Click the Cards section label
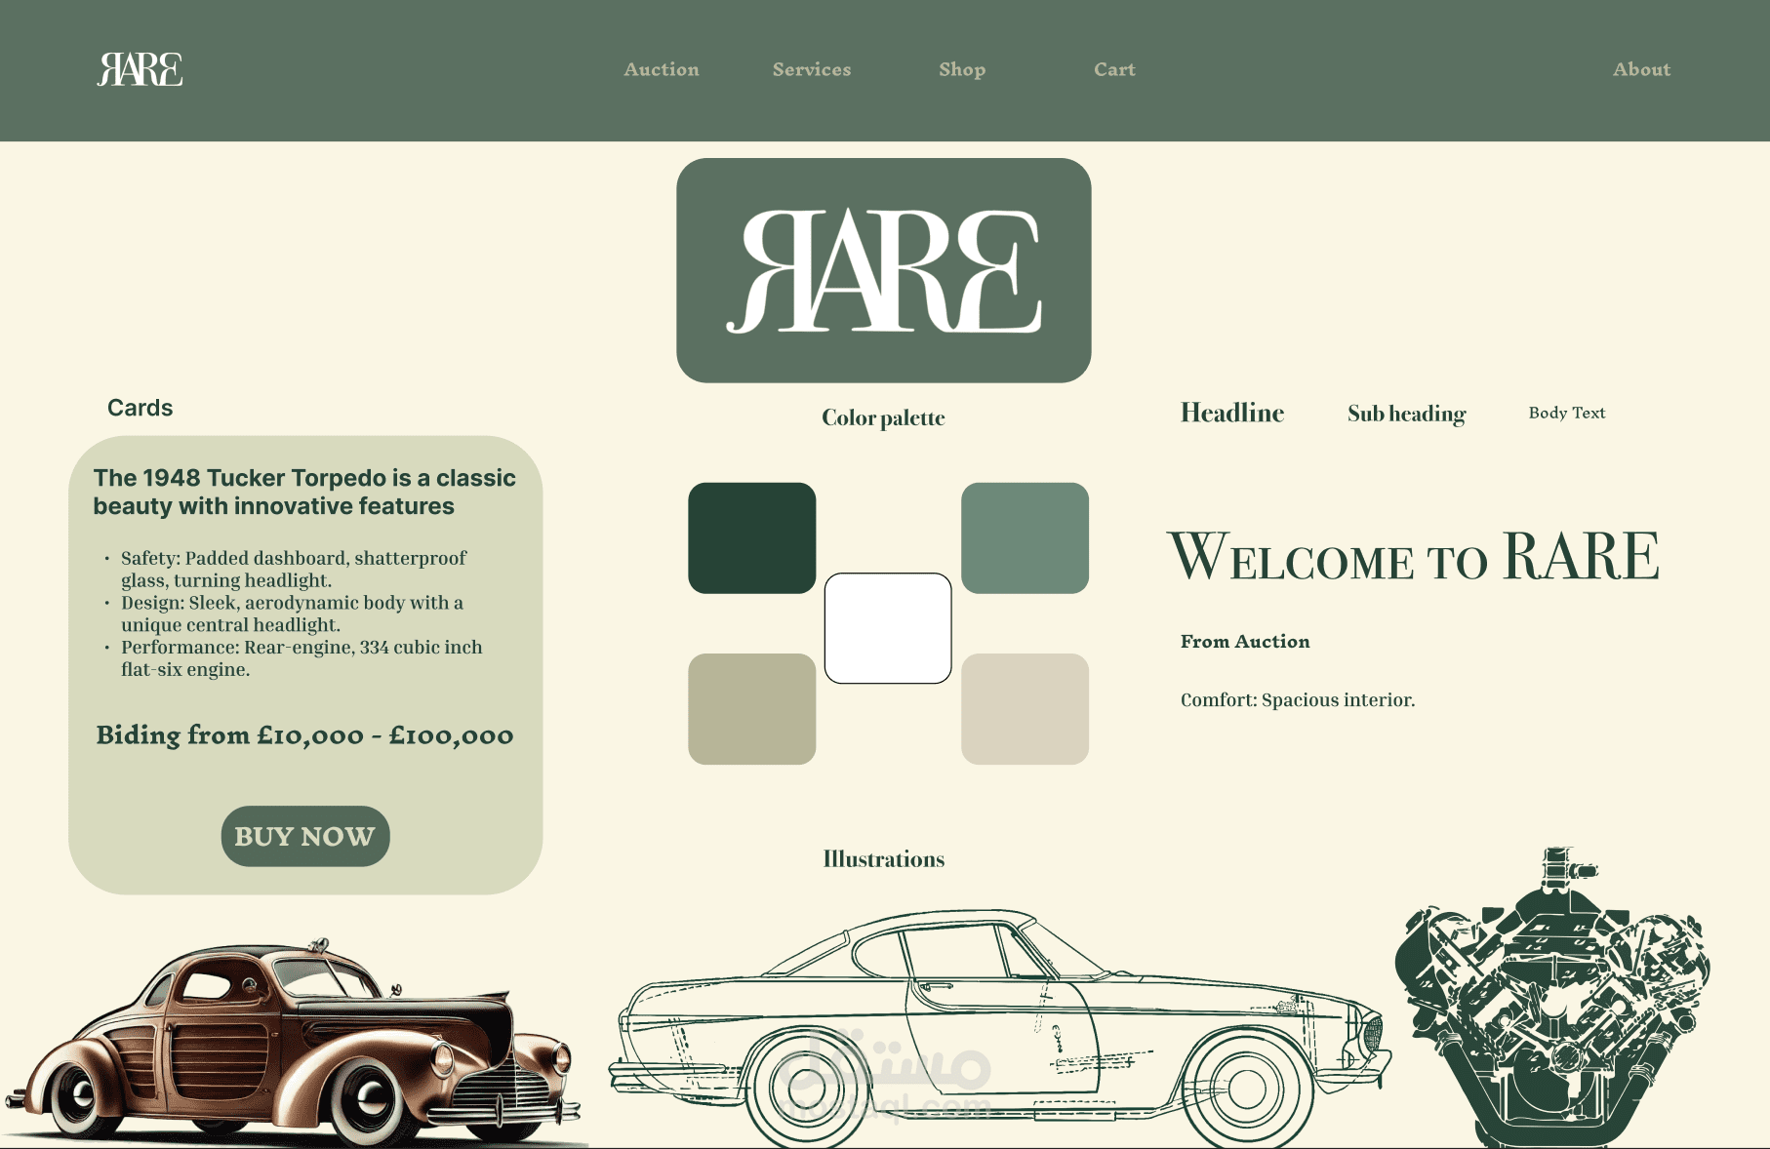This screenshot has height=1149, width=1770. point(140,408)
